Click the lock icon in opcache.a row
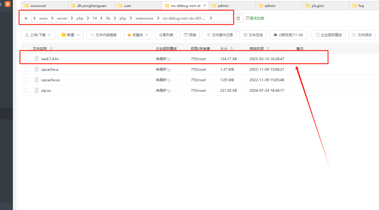 (x=169, y=70)
